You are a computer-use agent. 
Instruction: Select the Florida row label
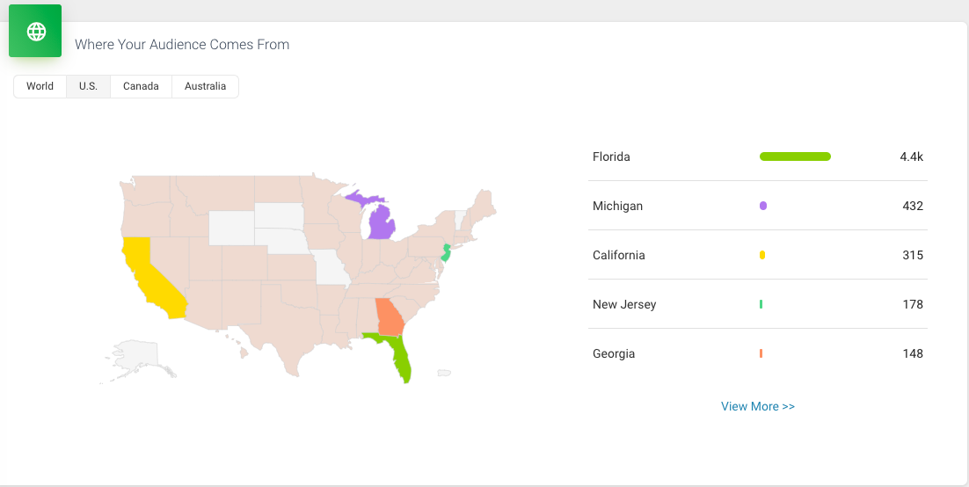(611, 157)
